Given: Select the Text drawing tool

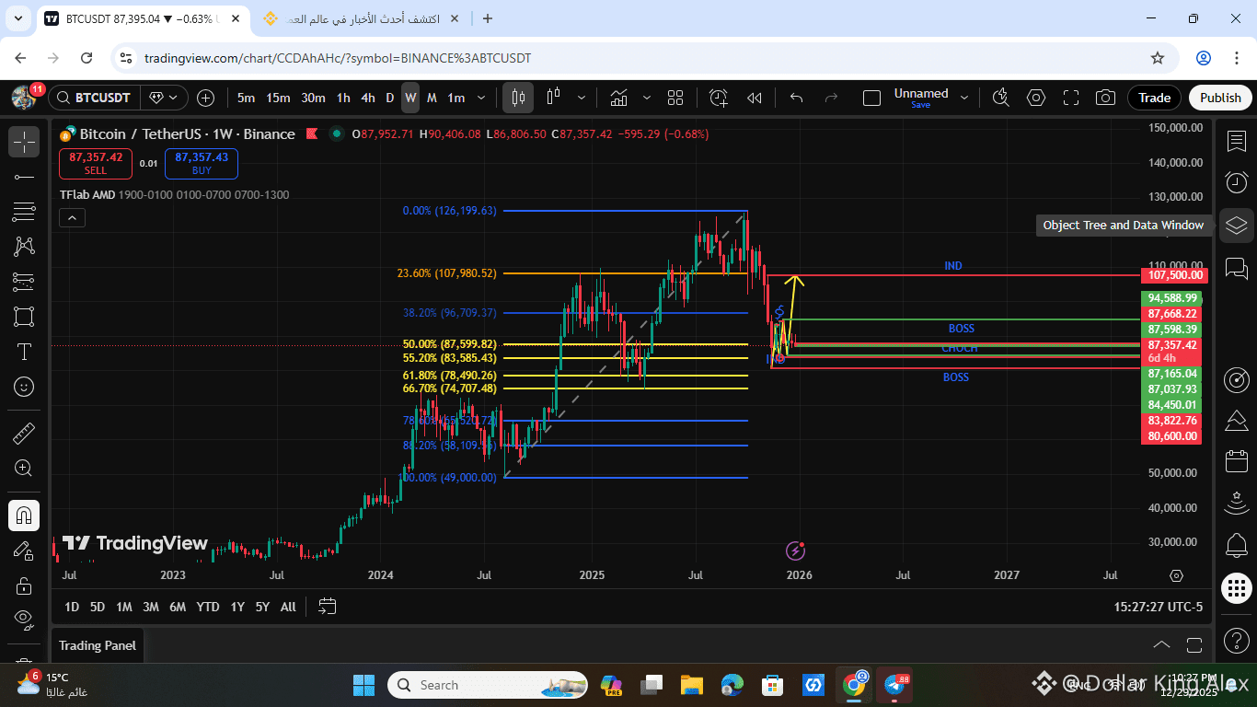Looking at the screenshot, I should [x=24, y=351].
